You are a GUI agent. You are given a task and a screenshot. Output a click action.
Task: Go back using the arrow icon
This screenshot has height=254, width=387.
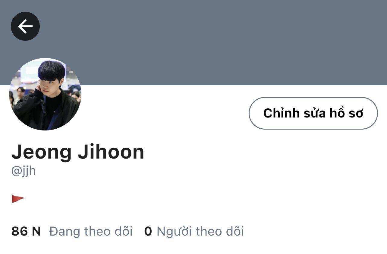tap(25, 26)
